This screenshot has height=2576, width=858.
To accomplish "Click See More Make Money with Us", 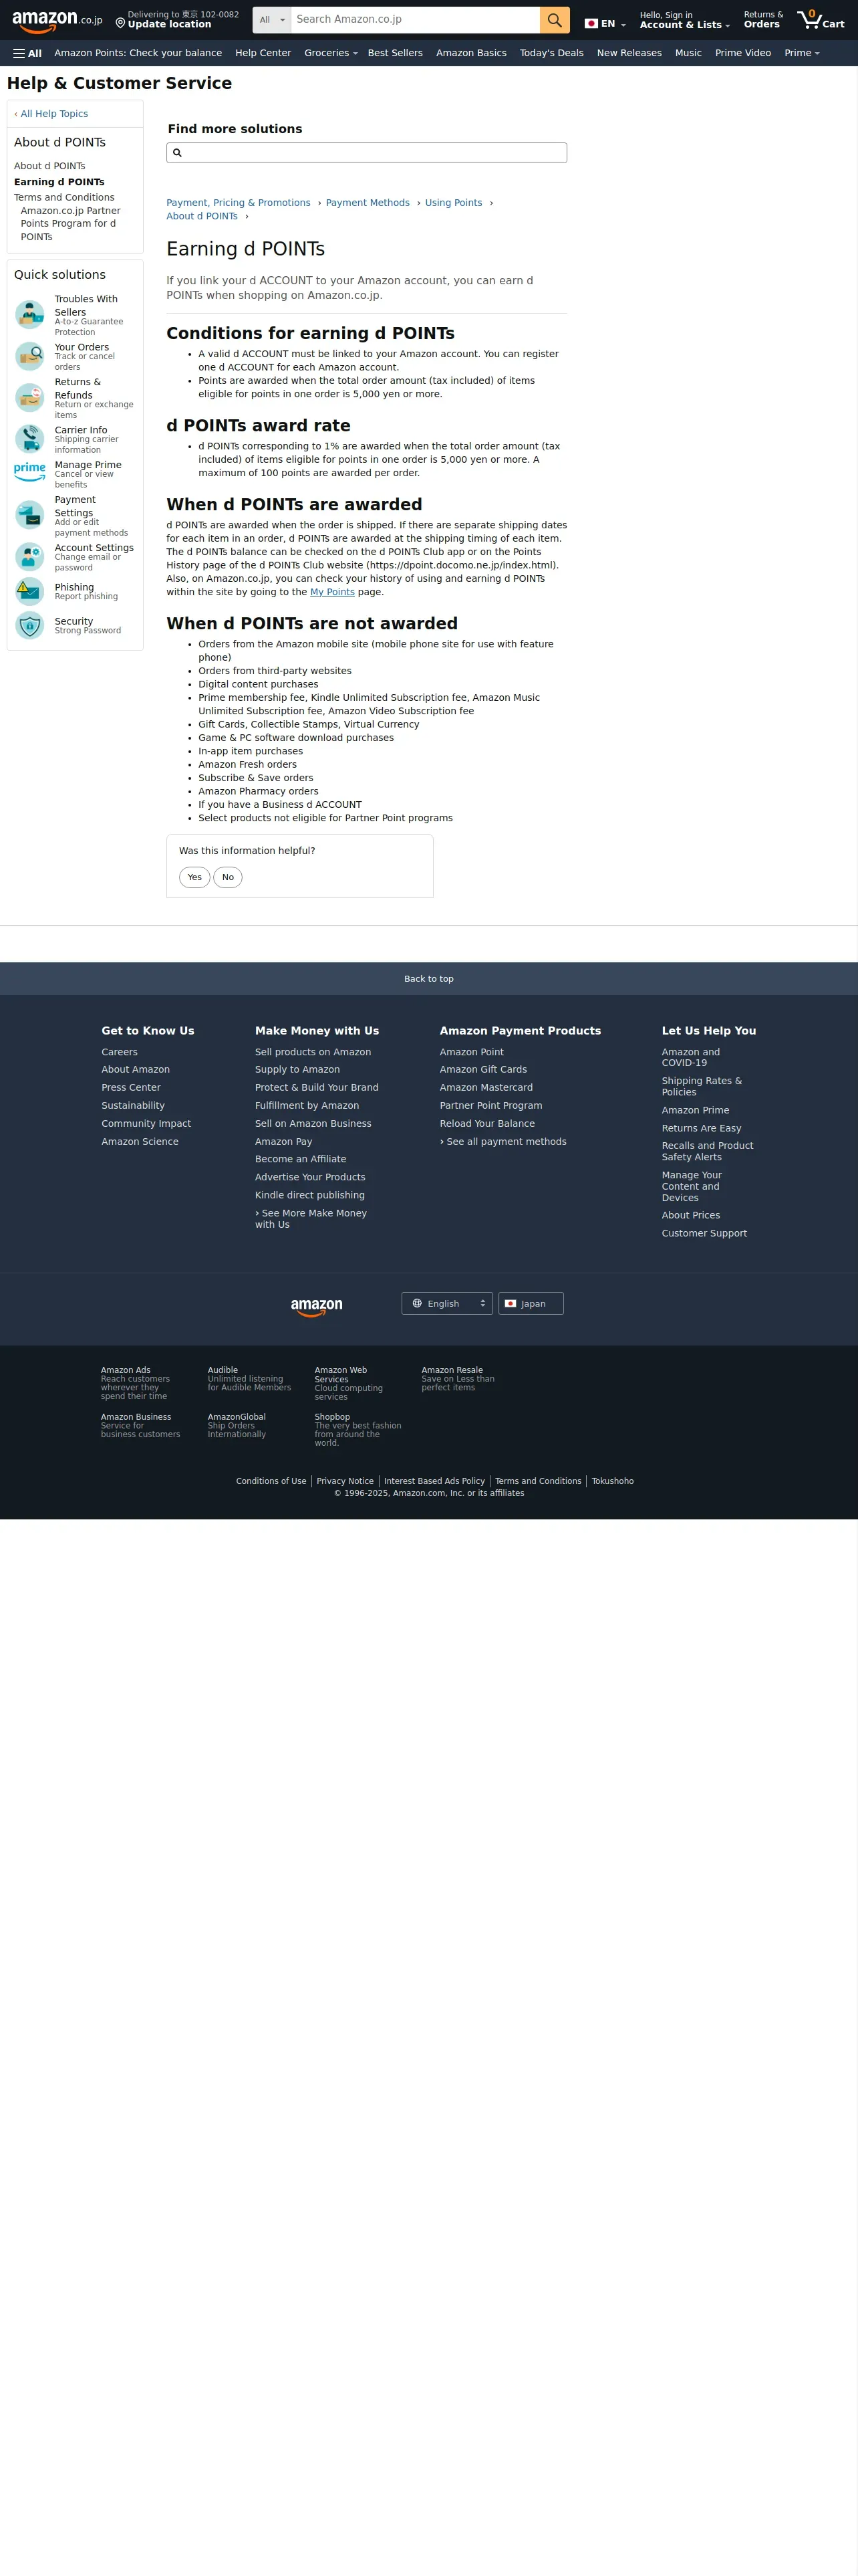I will click(311, 1219).
